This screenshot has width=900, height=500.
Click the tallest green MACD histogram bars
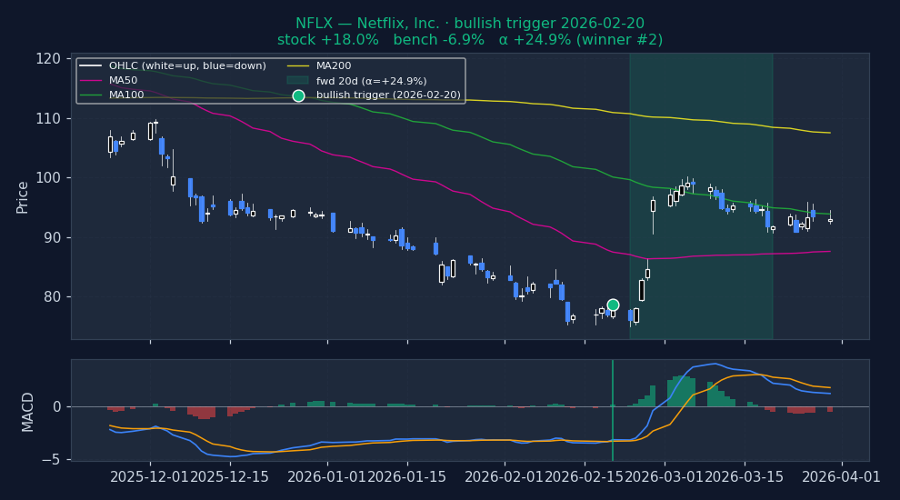pyautogui.click(x=681, y=391)
